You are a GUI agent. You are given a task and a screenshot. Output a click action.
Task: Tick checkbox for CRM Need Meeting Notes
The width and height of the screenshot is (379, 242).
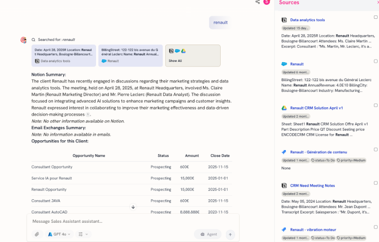coord(376,183)
